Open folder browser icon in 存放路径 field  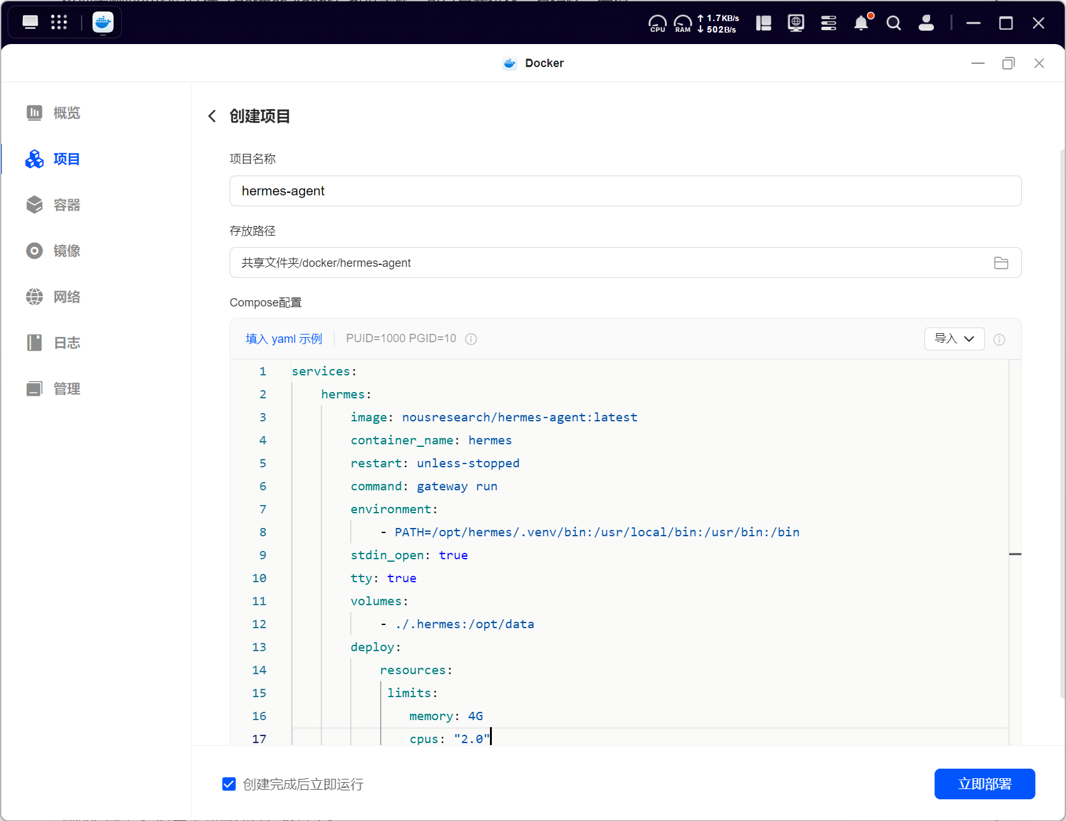(x=1001, y=263)
